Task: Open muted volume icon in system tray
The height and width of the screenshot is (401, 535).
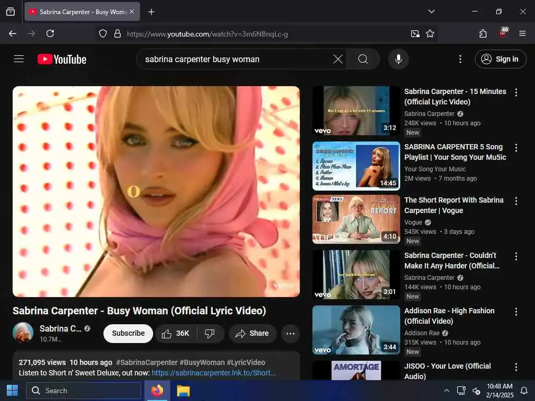Action: point(476,391)
